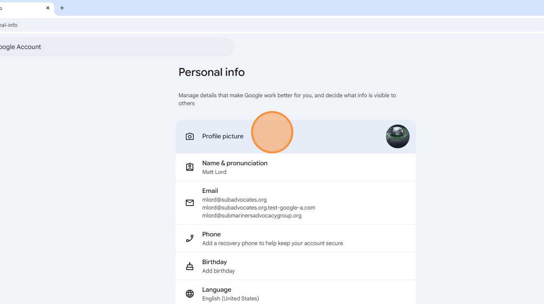Click the phone handset icon
This screenshot has width=544, height=304.
[190, 238]
